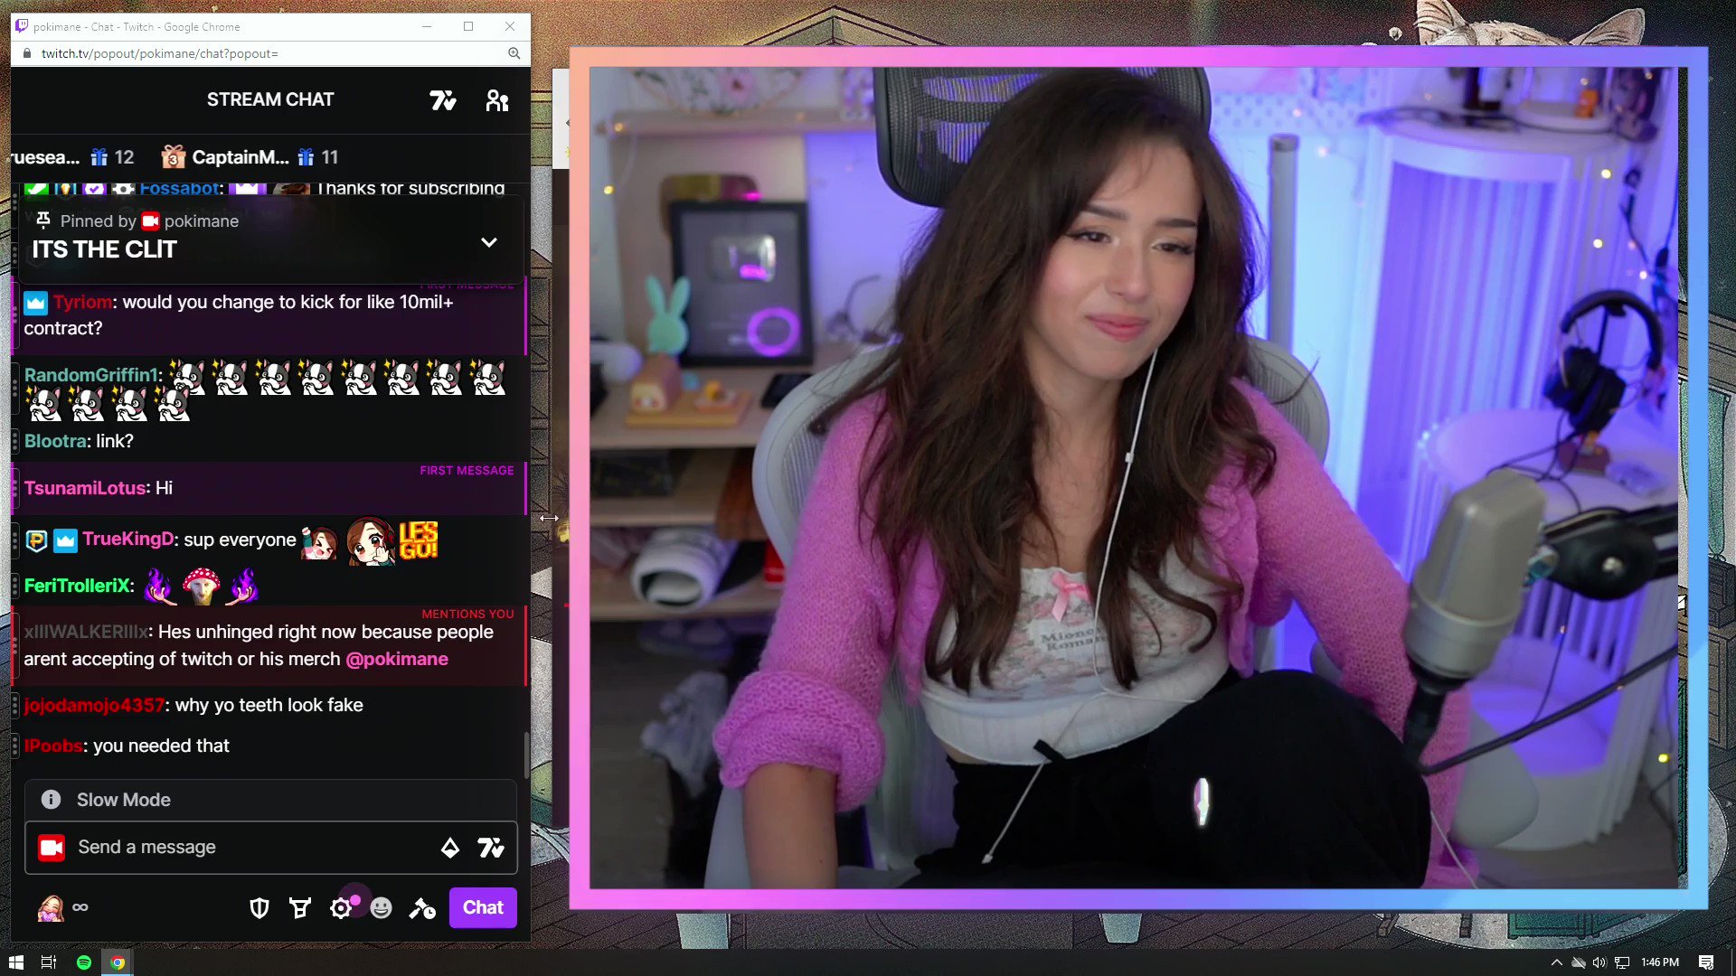Image resolution: width=1736 pixels, height=976 pixels.
Task: Expand the pinned message chevron
Action: (489, 242)
